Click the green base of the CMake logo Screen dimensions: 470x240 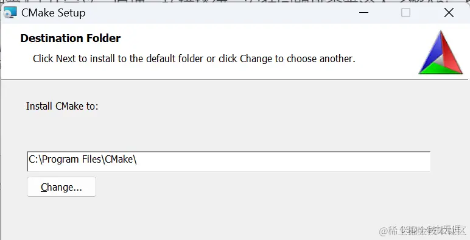point(438,69)
